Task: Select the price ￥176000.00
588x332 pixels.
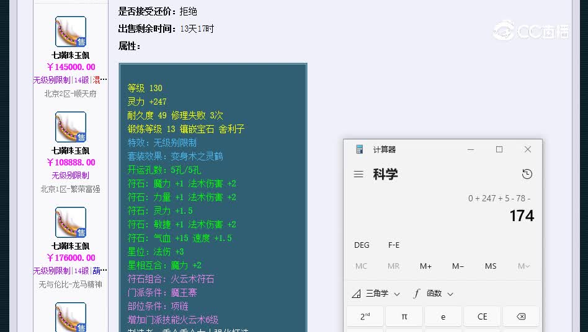Action: click(71, 258)
